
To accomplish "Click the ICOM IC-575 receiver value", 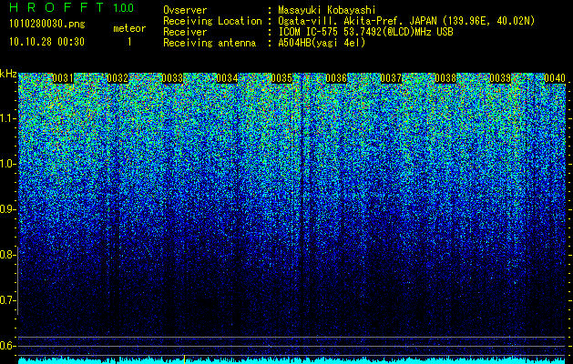I will (365, 32).
